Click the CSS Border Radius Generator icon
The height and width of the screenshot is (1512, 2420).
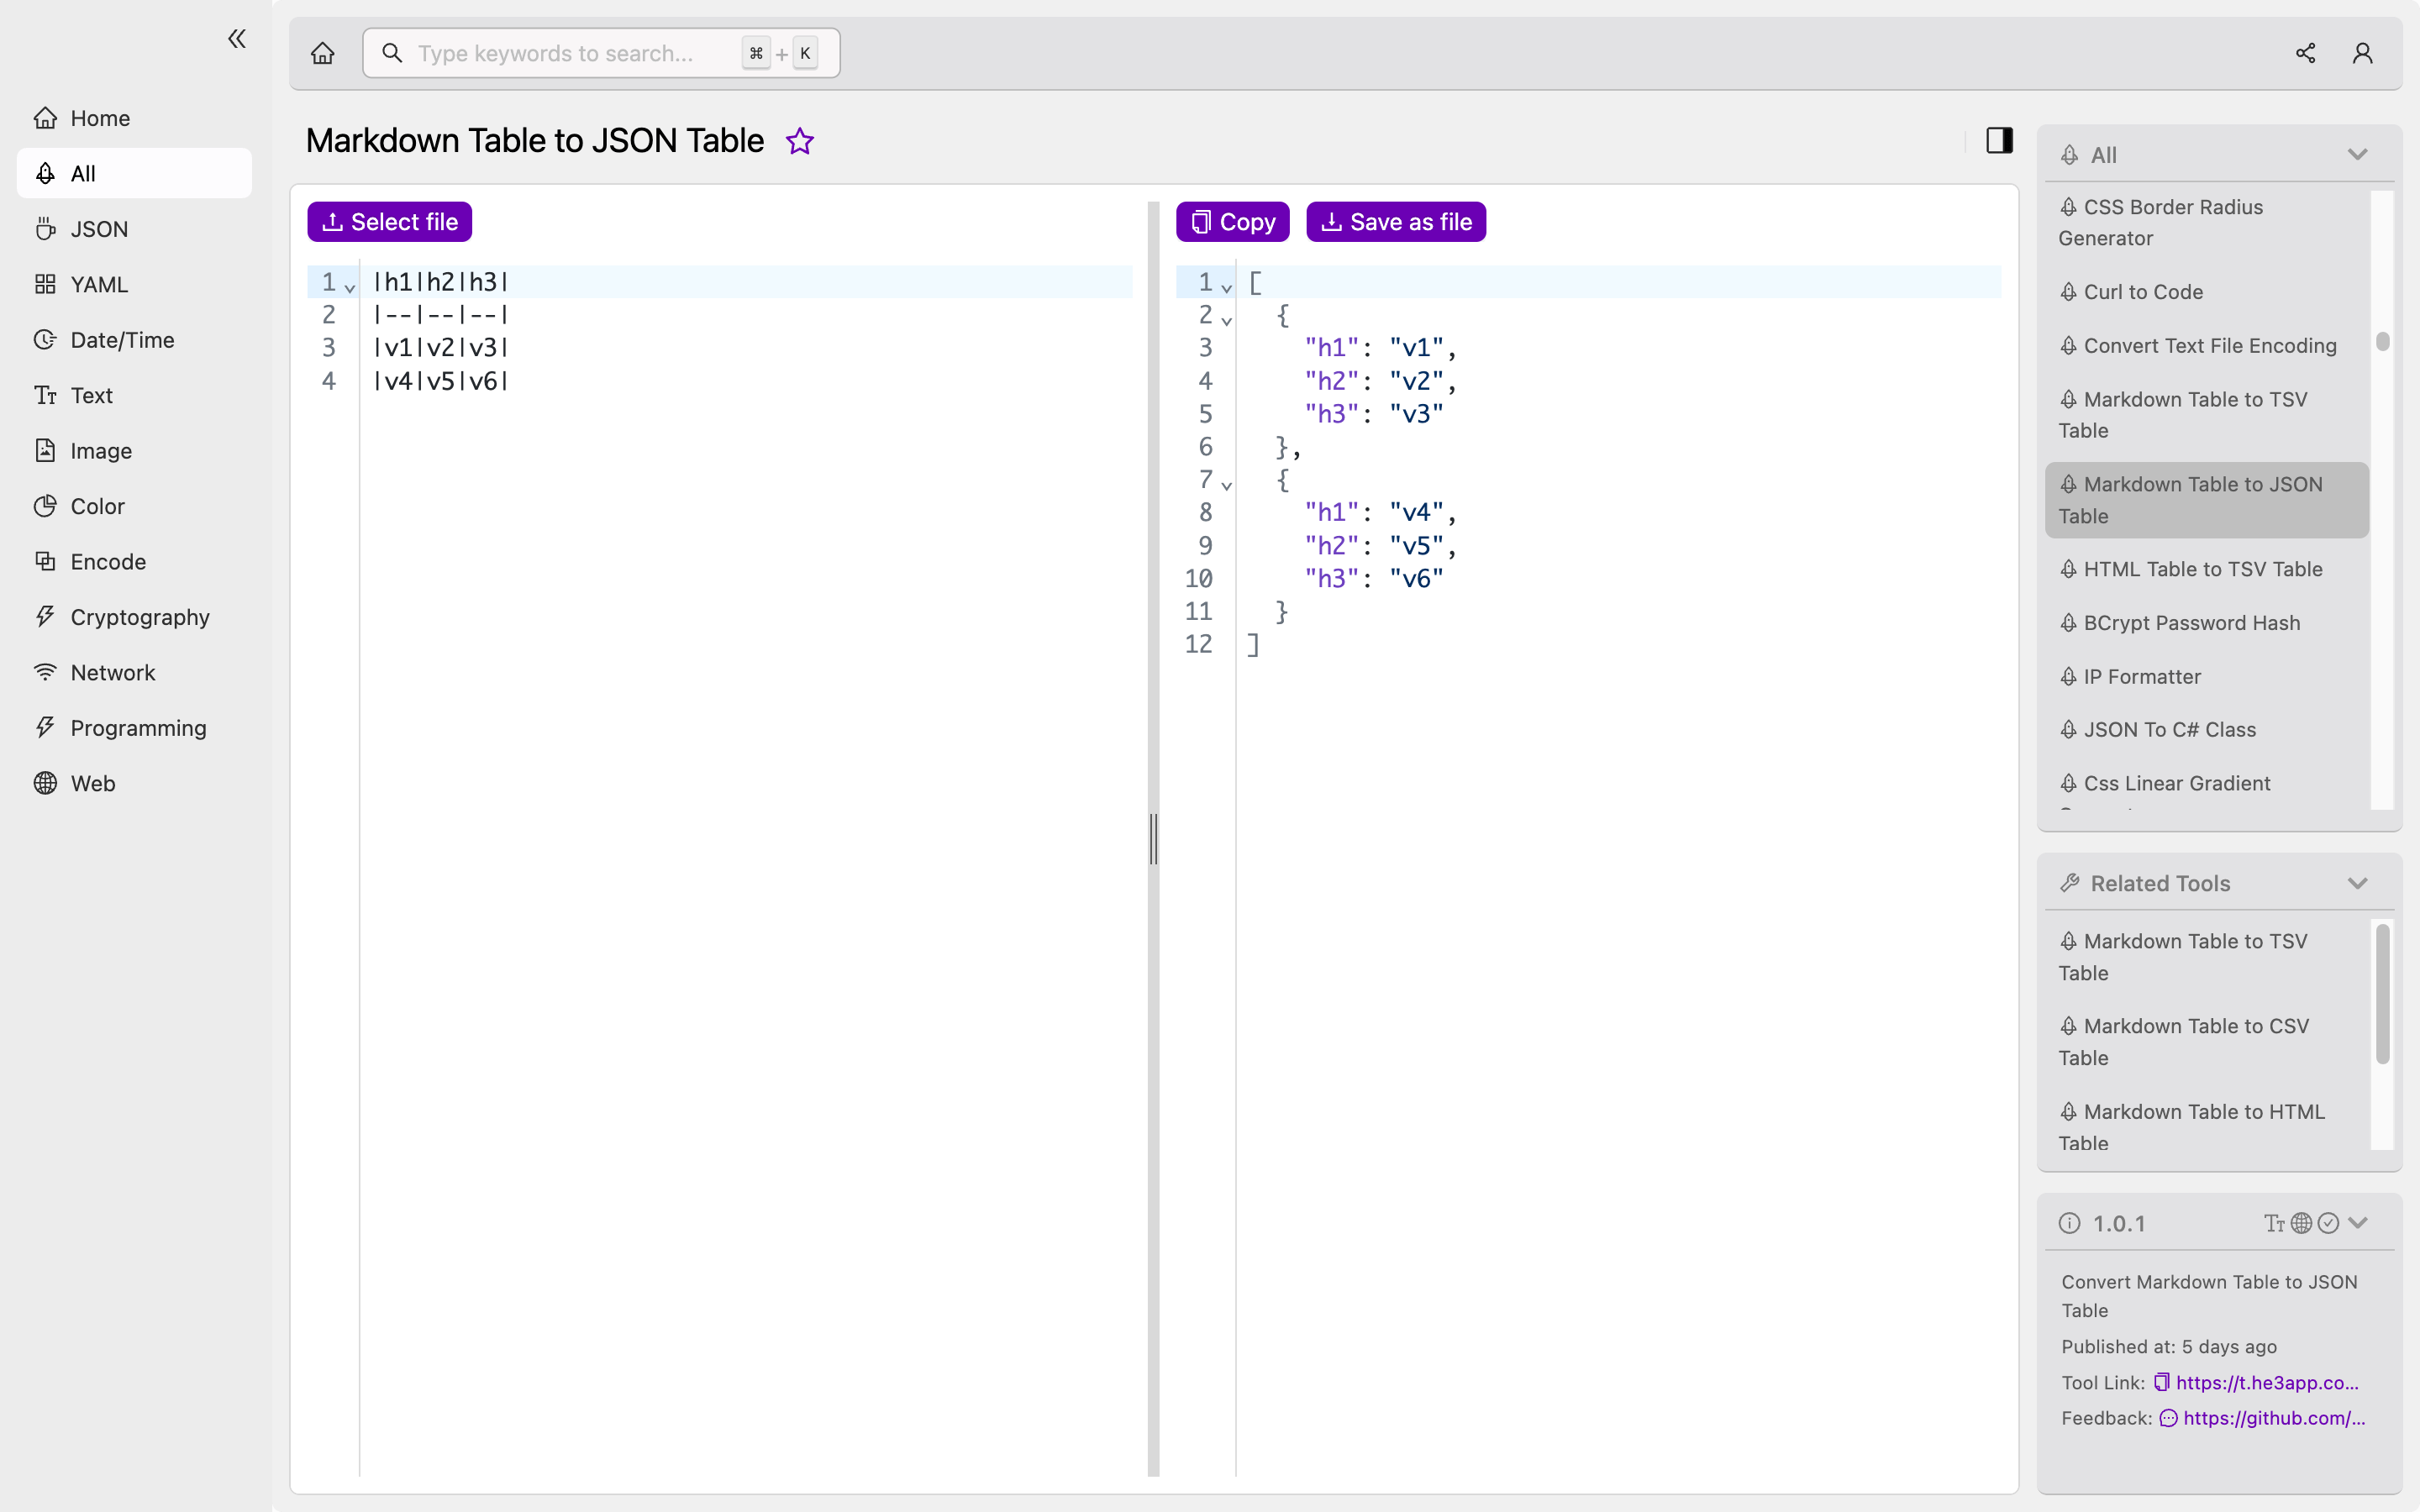[2071, 207]
